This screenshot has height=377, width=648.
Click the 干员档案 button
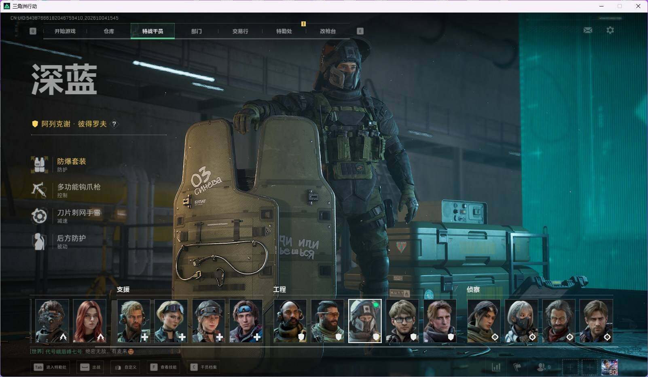[204, 367]
